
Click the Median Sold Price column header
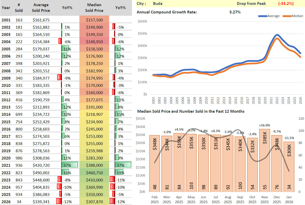pos(94,8)
